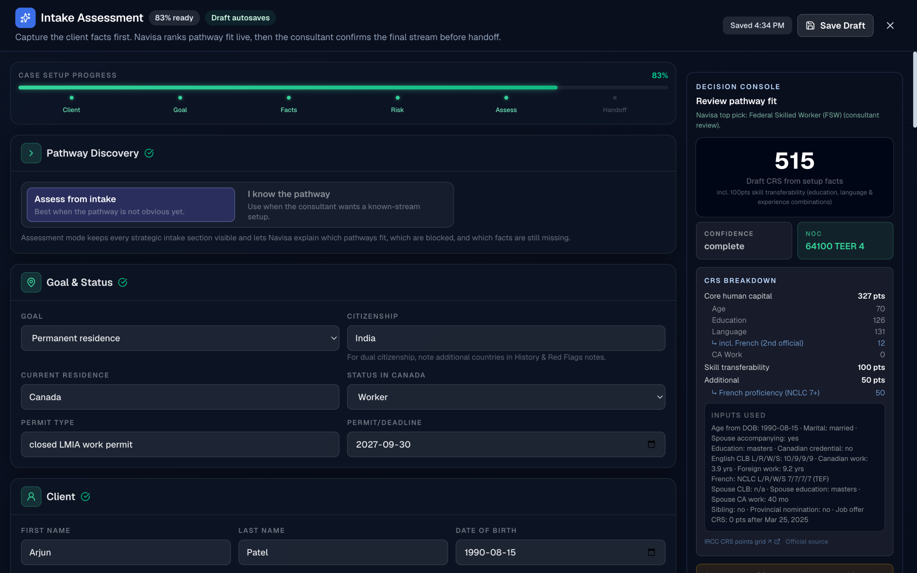
Task: Jump to the Facts progress step
Action: [289, 105]
